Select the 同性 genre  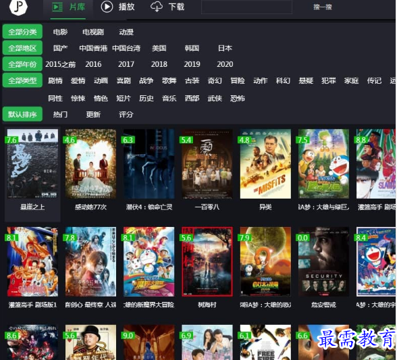point(55,98)
